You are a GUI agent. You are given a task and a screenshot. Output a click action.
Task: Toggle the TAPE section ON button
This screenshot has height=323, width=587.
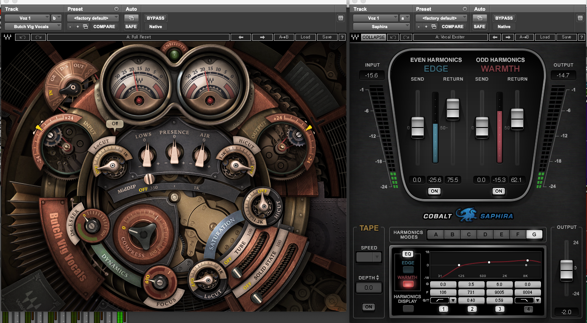(368, 307)
